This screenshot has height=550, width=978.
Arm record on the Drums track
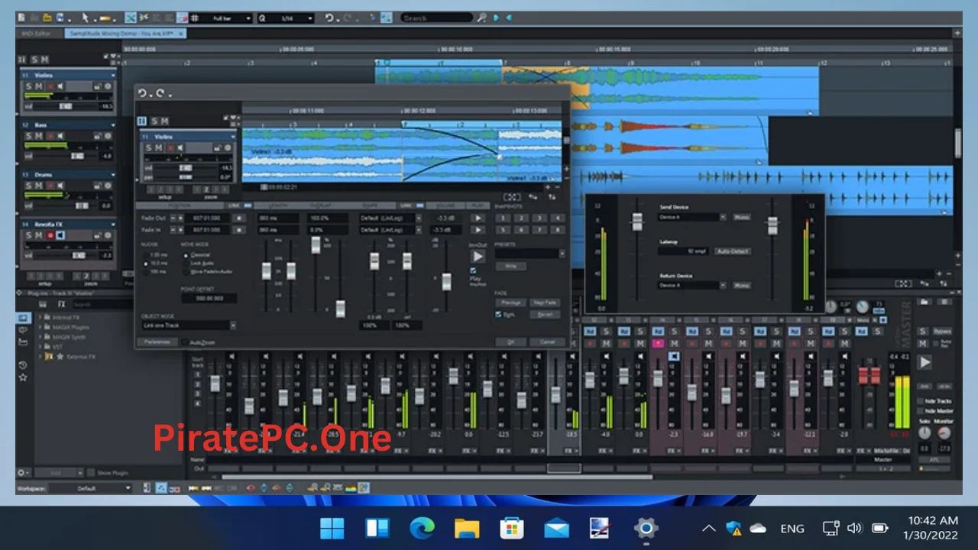(x=50, y=186)
